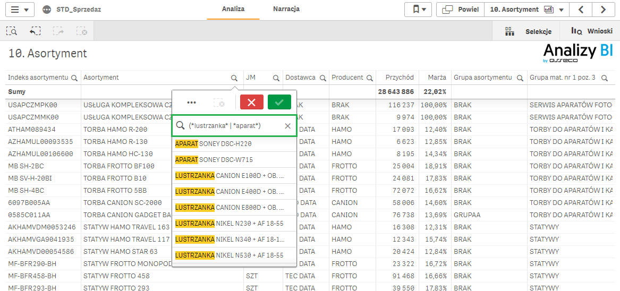Open the bookmarks dropdown
620x291 pixels.
point(418,10)
